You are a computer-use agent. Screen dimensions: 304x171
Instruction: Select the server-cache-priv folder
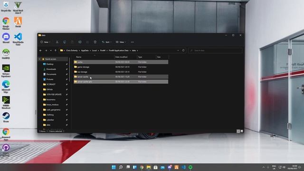[121, 82]
